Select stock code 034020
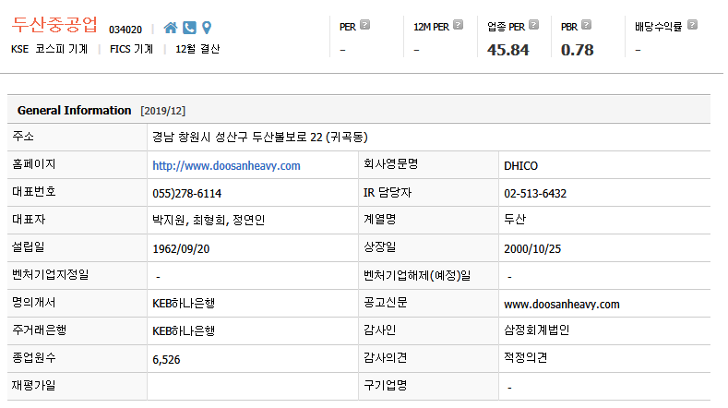This screenshot has width=728, height=408. pos(125,30)
